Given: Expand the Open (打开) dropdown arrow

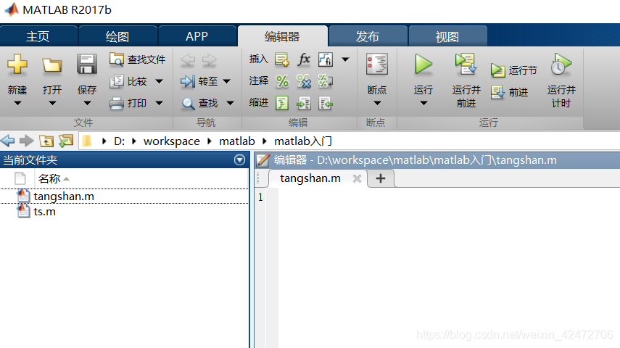Looking at the screenshot, I should [52, 103].
